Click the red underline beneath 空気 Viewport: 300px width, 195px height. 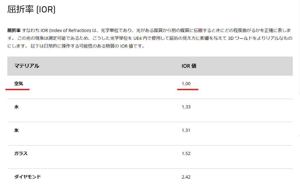18,90
